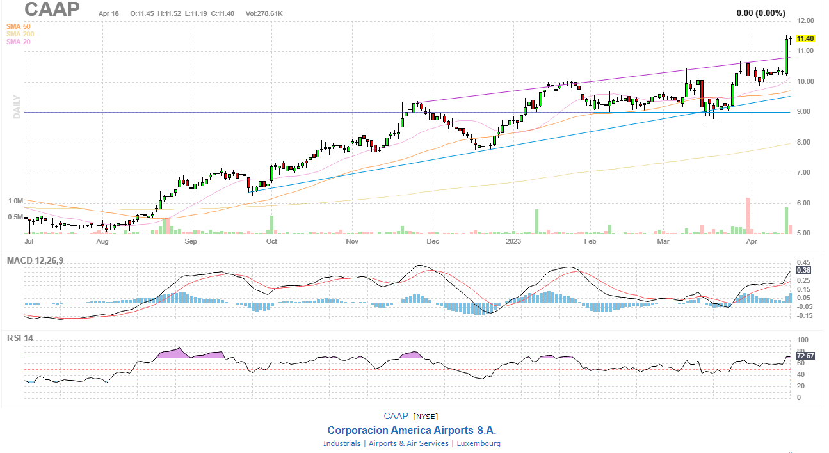This screenshot has height=453, width=829.
Task: Open Corporacion America Airports S.A. company link
Action: pos(412,430)
